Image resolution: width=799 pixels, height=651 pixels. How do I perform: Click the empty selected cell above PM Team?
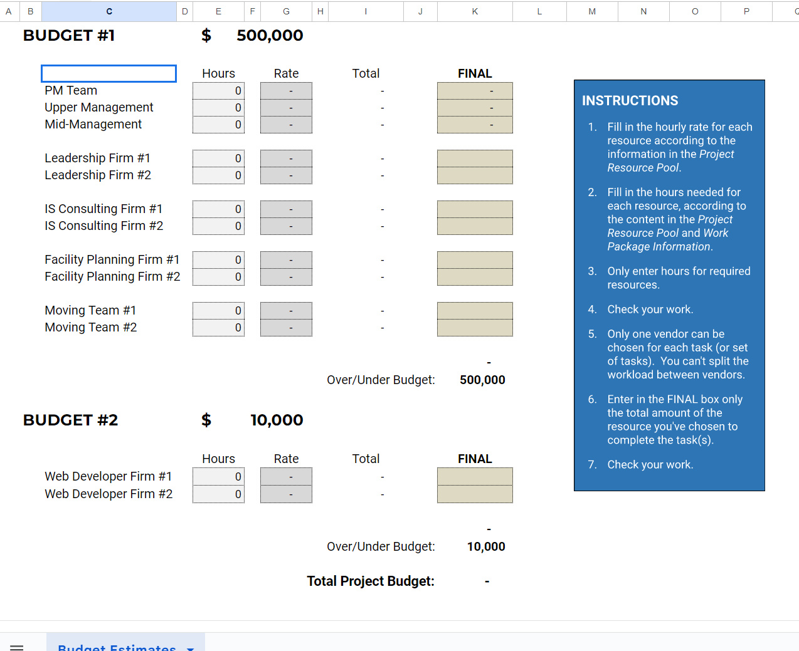click(108, 74)
